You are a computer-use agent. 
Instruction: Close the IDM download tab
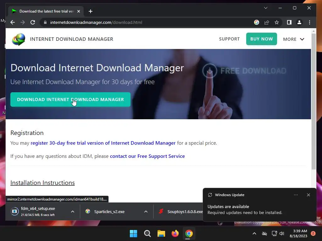pyautogui.click(x=78, y=11)
